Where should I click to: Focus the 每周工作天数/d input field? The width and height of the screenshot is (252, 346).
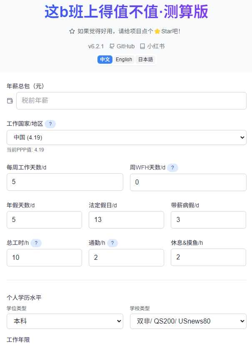click(65, 182)
